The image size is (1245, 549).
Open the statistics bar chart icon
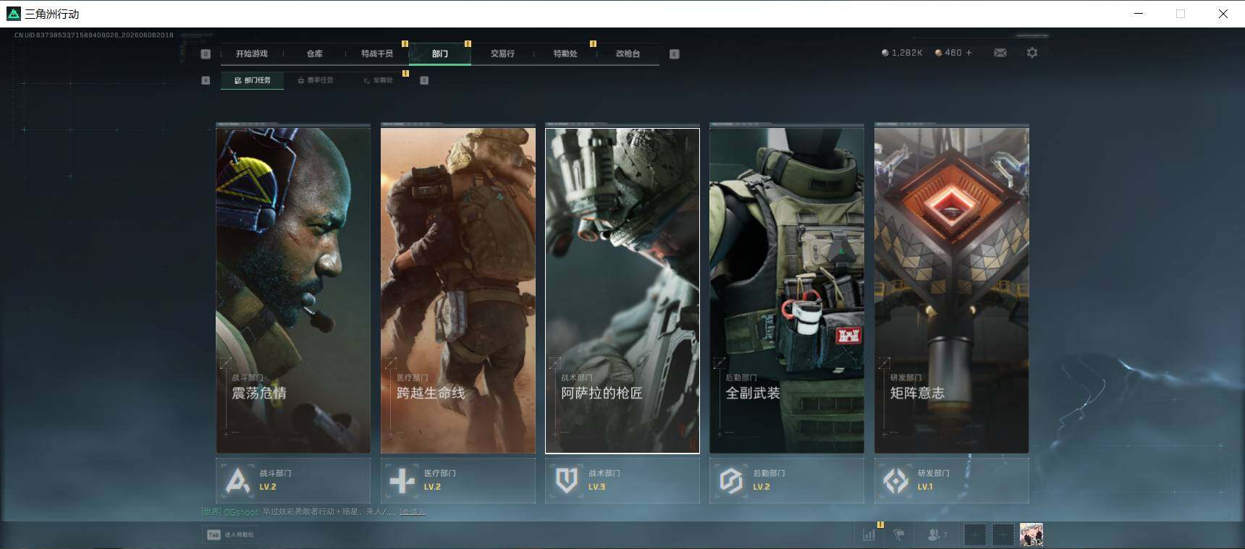tap(869, 535)
